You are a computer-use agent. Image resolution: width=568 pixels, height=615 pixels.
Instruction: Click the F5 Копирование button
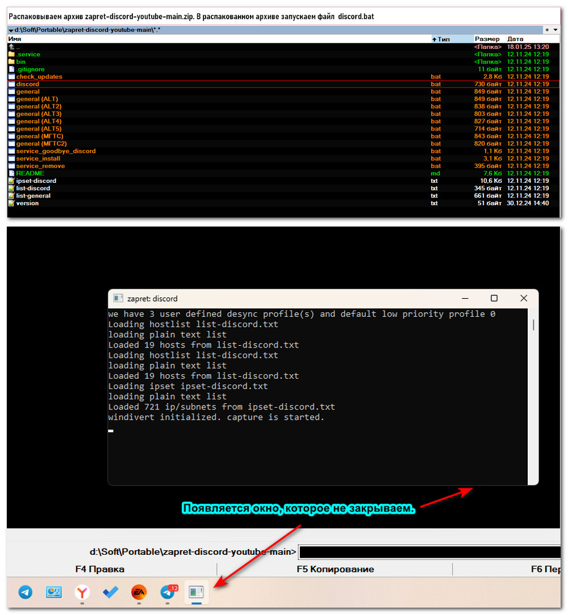click(335, 569)
